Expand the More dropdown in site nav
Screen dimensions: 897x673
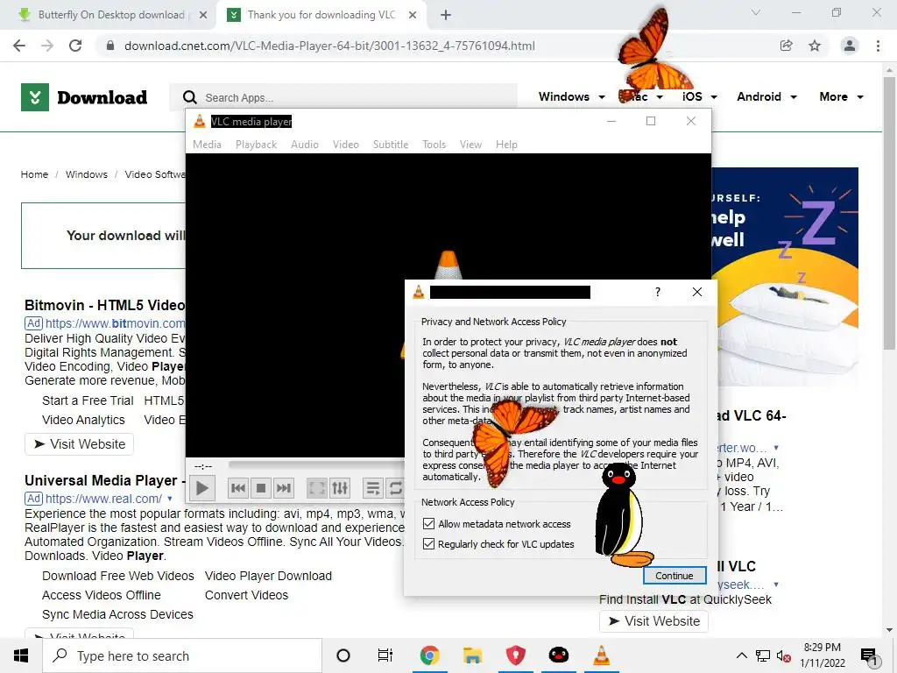(x=860, y=97)
